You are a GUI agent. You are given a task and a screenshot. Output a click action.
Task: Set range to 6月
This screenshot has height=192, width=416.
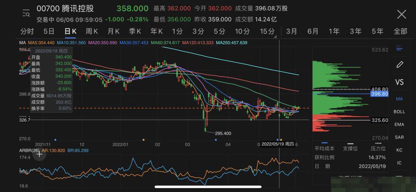[313, 32]
